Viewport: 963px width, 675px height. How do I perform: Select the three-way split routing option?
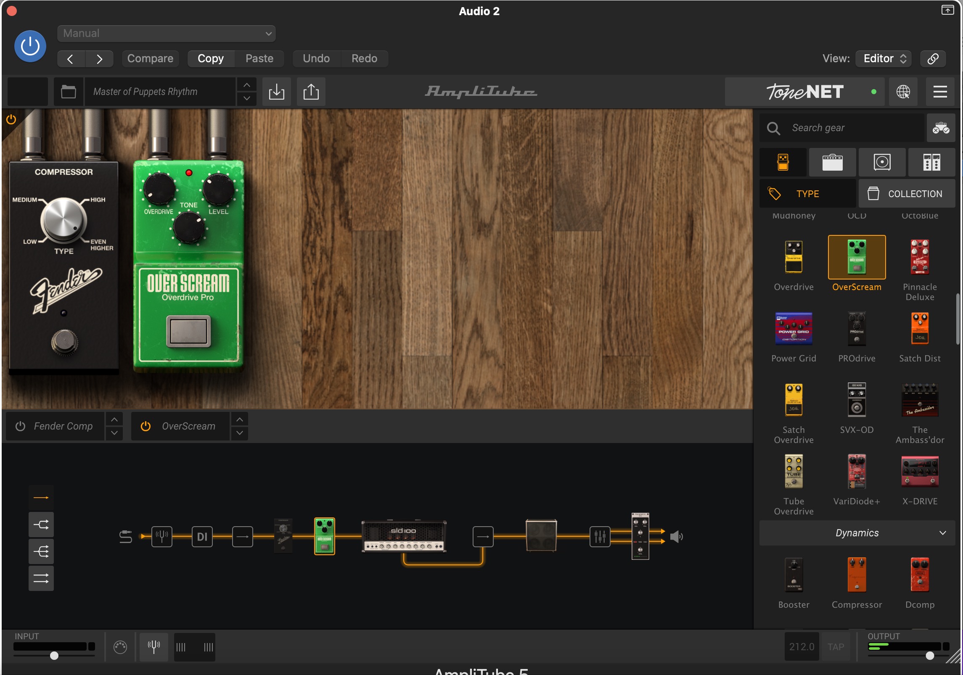41,551
